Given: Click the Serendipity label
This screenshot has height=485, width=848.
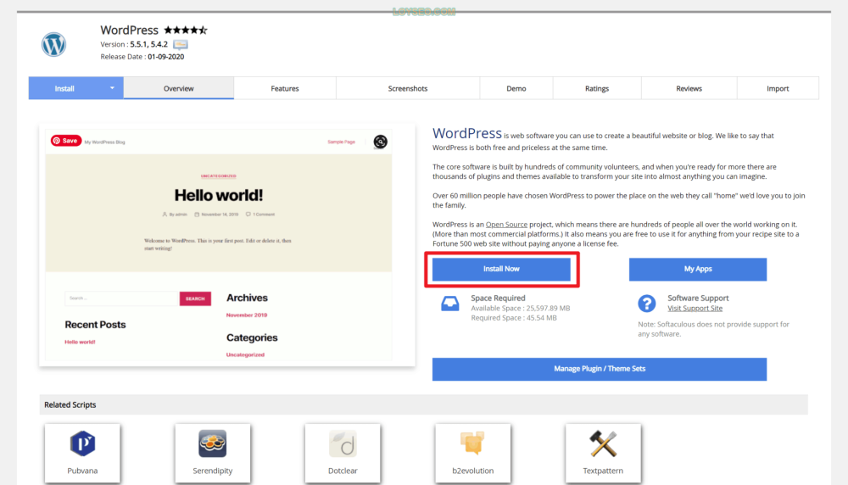Looking at the screenshot, I should coord(213,471).
